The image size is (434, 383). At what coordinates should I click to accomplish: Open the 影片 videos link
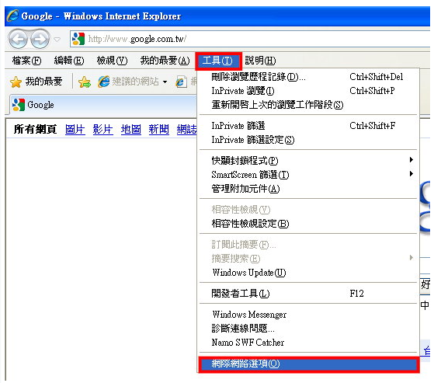pos(103,129)
